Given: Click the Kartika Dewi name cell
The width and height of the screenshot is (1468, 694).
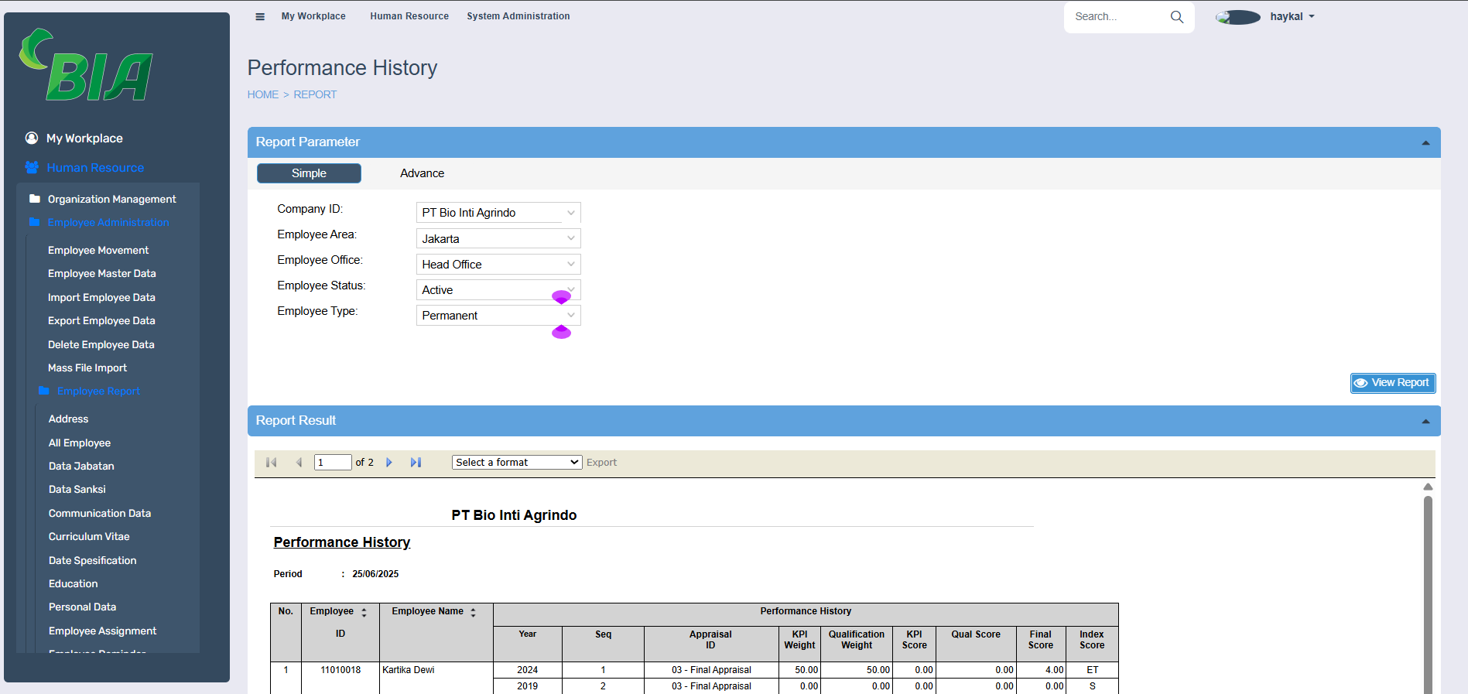Looking at the screenshot, I should [409, 670].
